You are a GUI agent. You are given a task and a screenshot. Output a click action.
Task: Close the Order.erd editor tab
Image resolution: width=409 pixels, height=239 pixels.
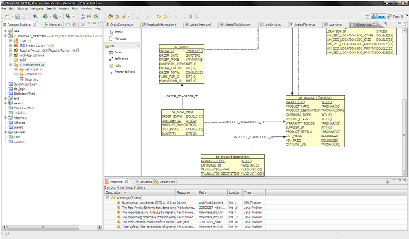click(375, 25)
